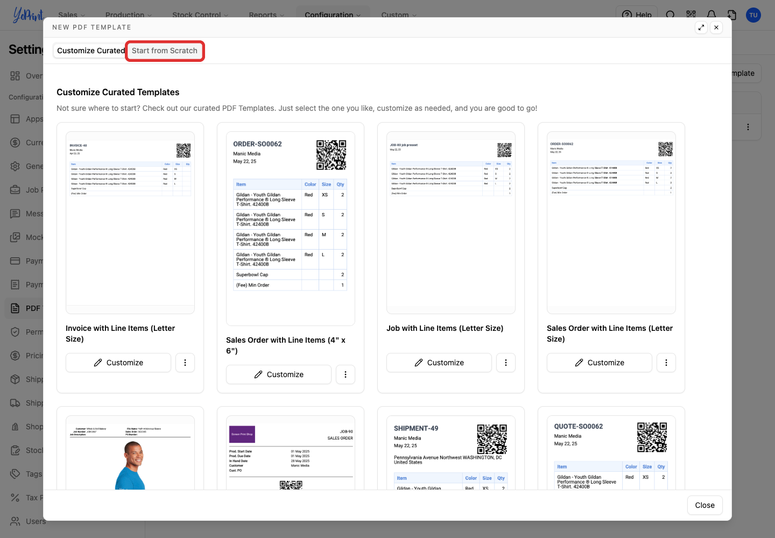775x538 pixels.
Task: Open the Configuration menu in top navigation
Action: pyautogui.click(x=333, y=15)
